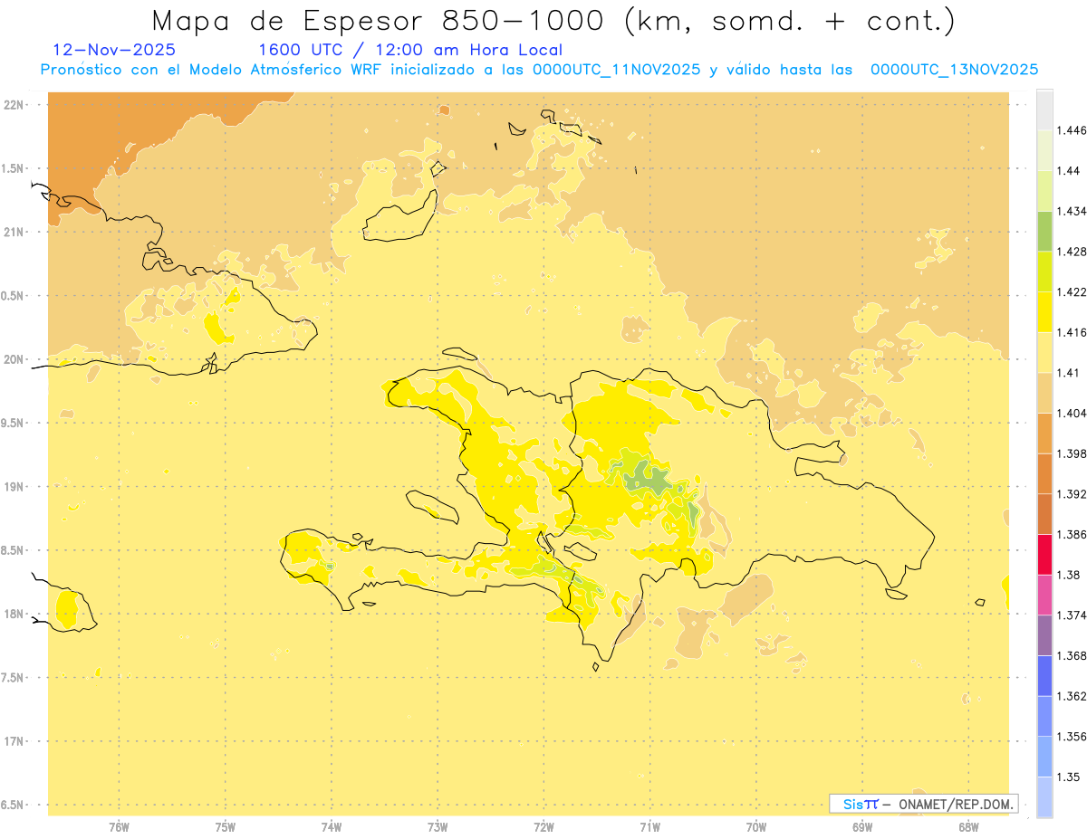This screenshot has height=839, width=1087.
Task: Click the colorbar value "1.35"
Action: tap(1067, 777)
